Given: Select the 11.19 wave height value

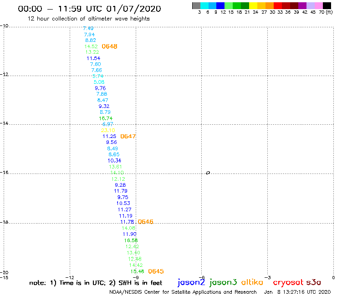Looking at the screenshot, I should click(x=126, y=216).
